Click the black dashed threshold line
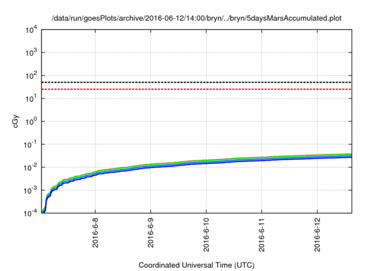The height and width of the screenshot is (271, 388). [x=196, y=82]
